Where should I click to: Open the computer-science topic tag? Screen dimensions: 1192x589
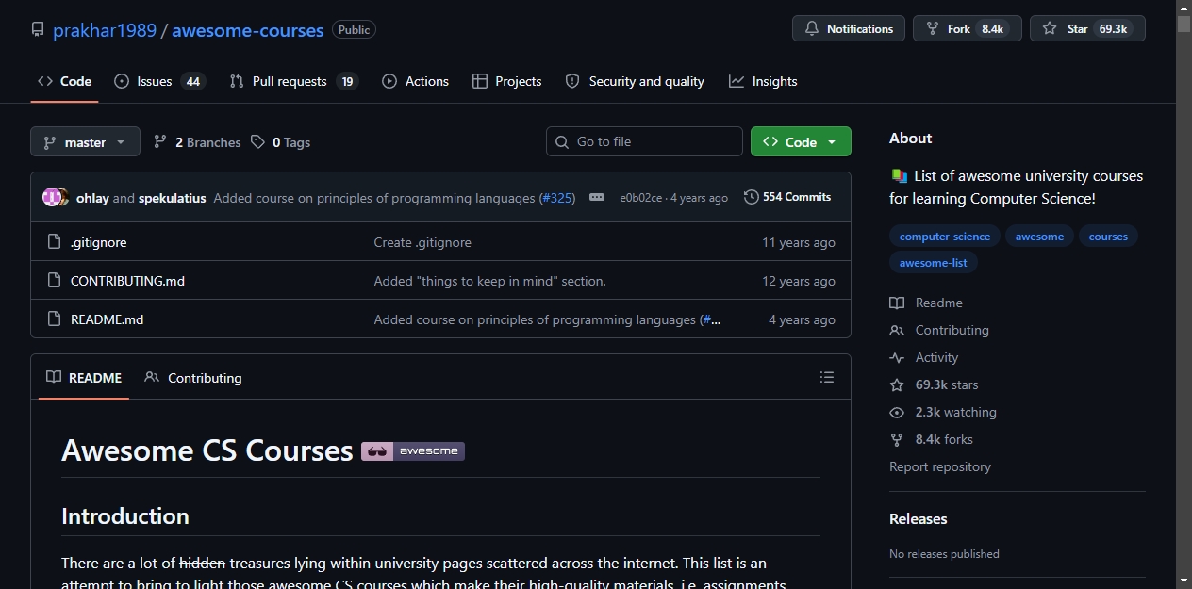[945, 237]
